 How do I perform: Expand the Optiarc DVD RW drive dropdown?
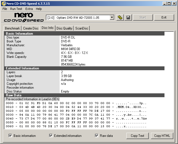[x=112, y=18]
